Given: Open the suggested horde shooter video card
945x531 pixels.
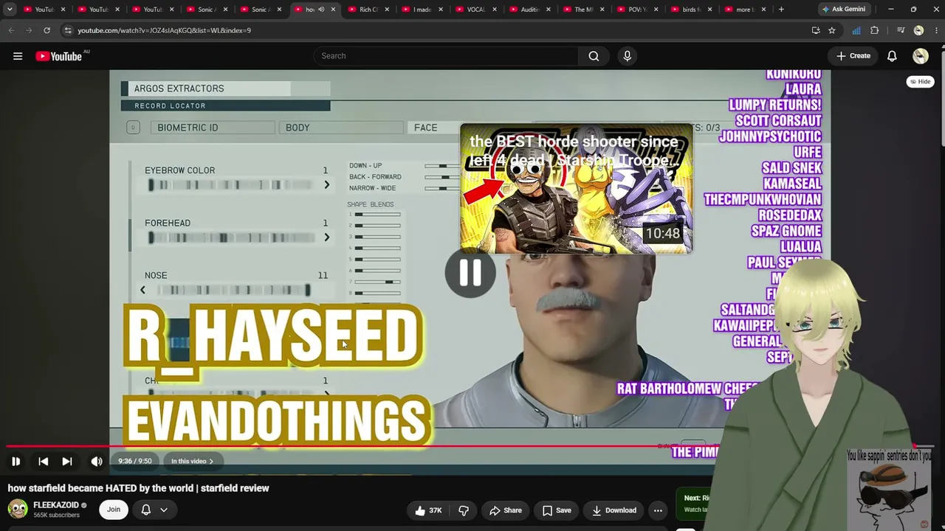Looking at the screenshot, I should 577,189.
